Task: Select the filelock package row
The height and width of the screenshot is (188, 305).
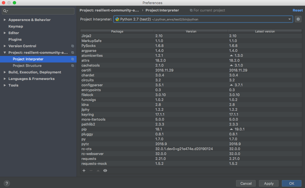Action: [191, 95]
